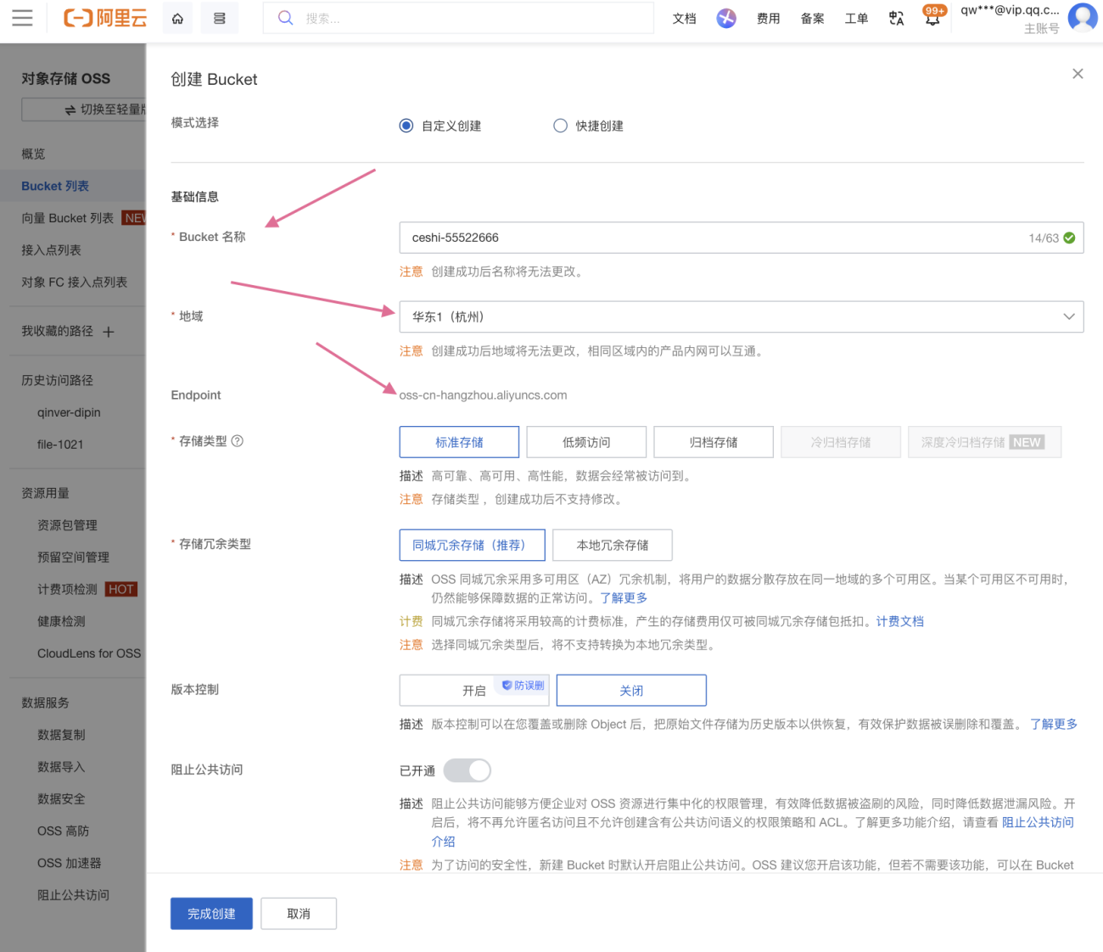Open the billing documentation link

(x=900, y=622)
